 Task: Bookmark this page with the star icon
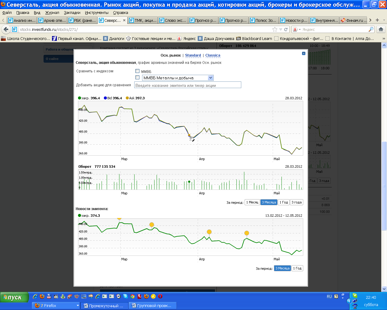pos(275,29)
